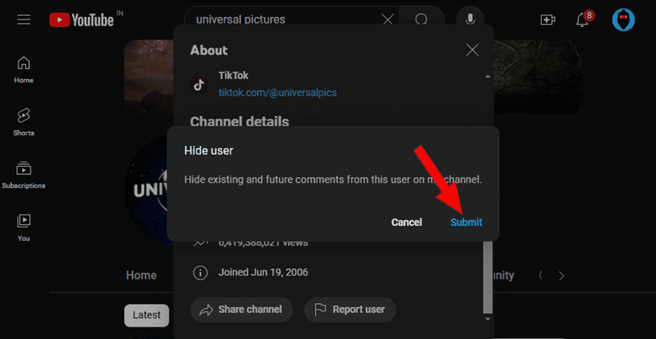Click the Channel details heading

pos(240,122)
